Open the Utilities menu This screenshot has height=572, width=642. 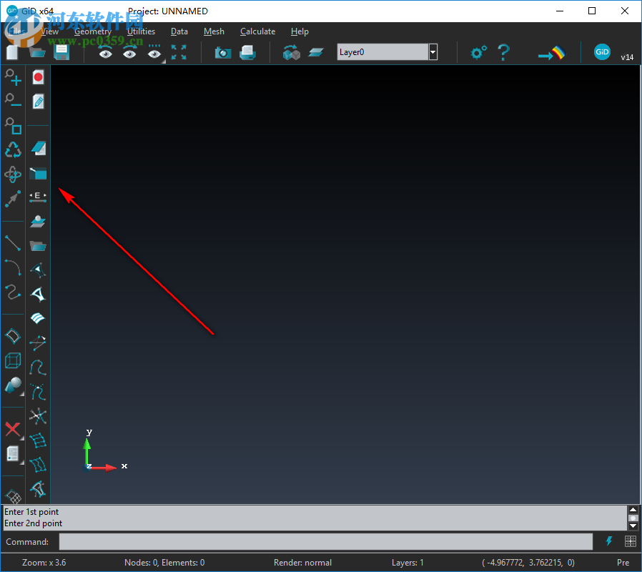click(141, 31)
